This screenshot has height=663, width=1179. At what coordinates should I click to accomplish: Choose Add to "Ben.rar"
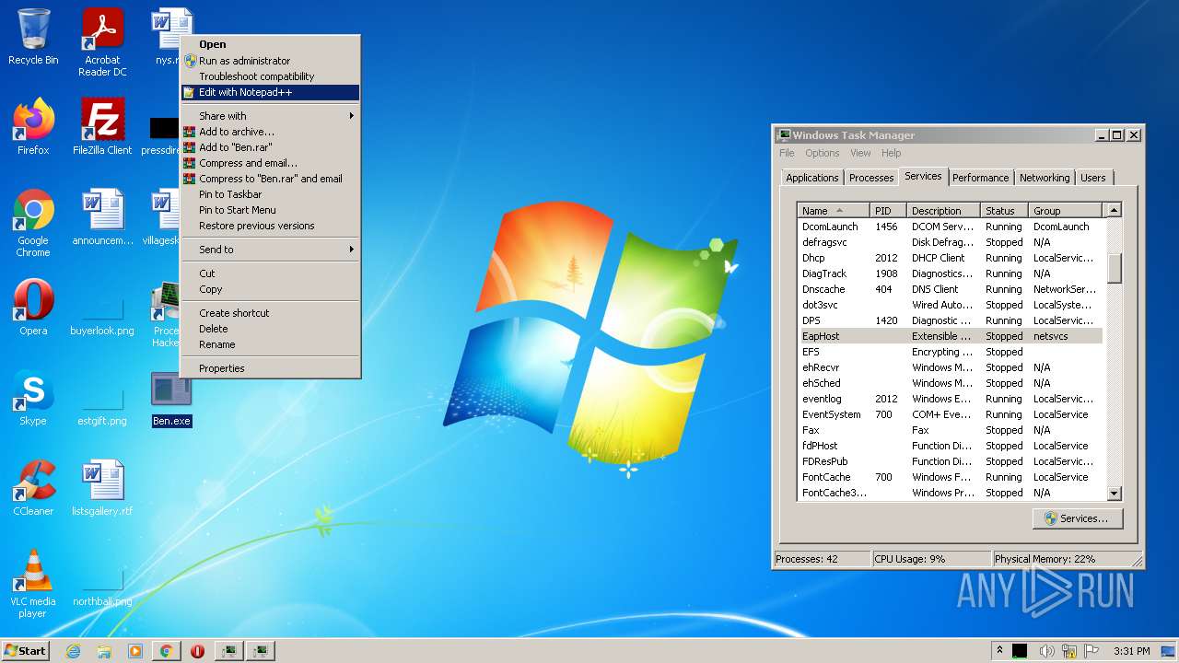(270, 147)
